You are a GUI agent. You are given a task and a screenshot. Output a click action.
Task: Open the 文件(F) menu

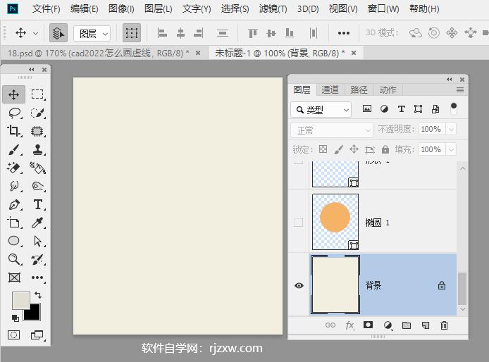tap(47, 8)
